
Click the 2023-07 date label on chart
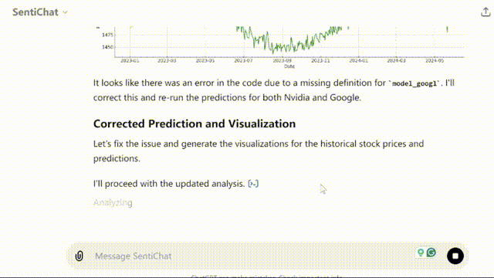243,60
